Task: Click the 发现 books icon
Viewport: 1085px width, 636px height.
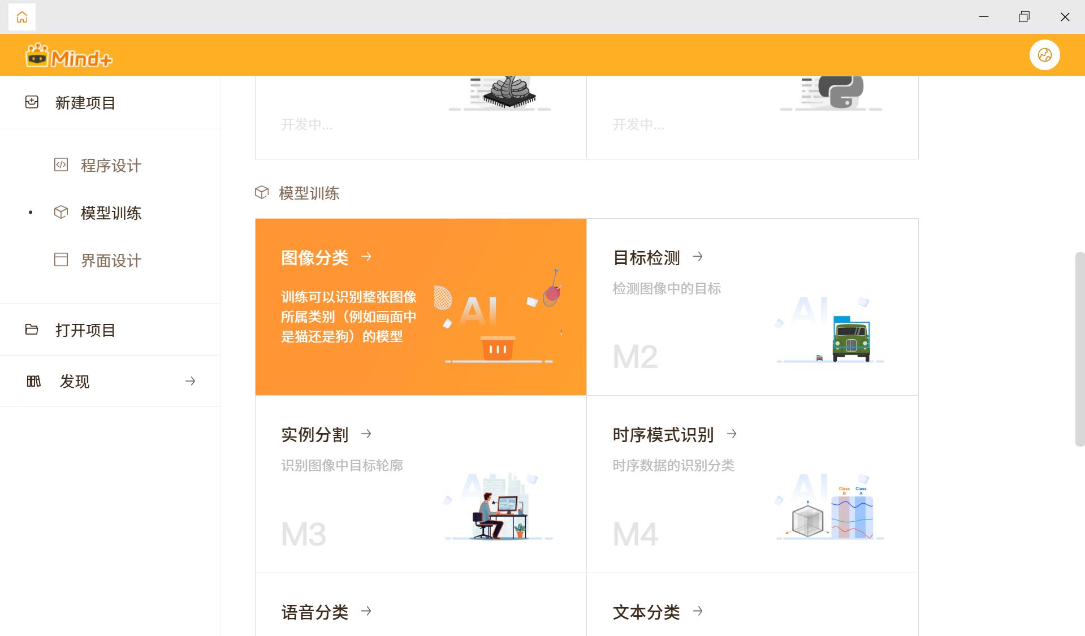Action: tap(34, 381)
